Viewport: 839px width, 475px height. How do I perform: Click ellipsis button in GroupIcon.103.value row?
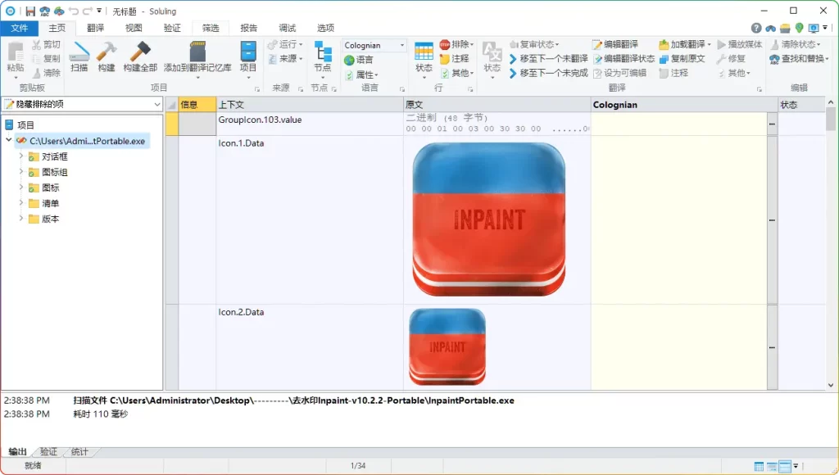coord(772,124)
